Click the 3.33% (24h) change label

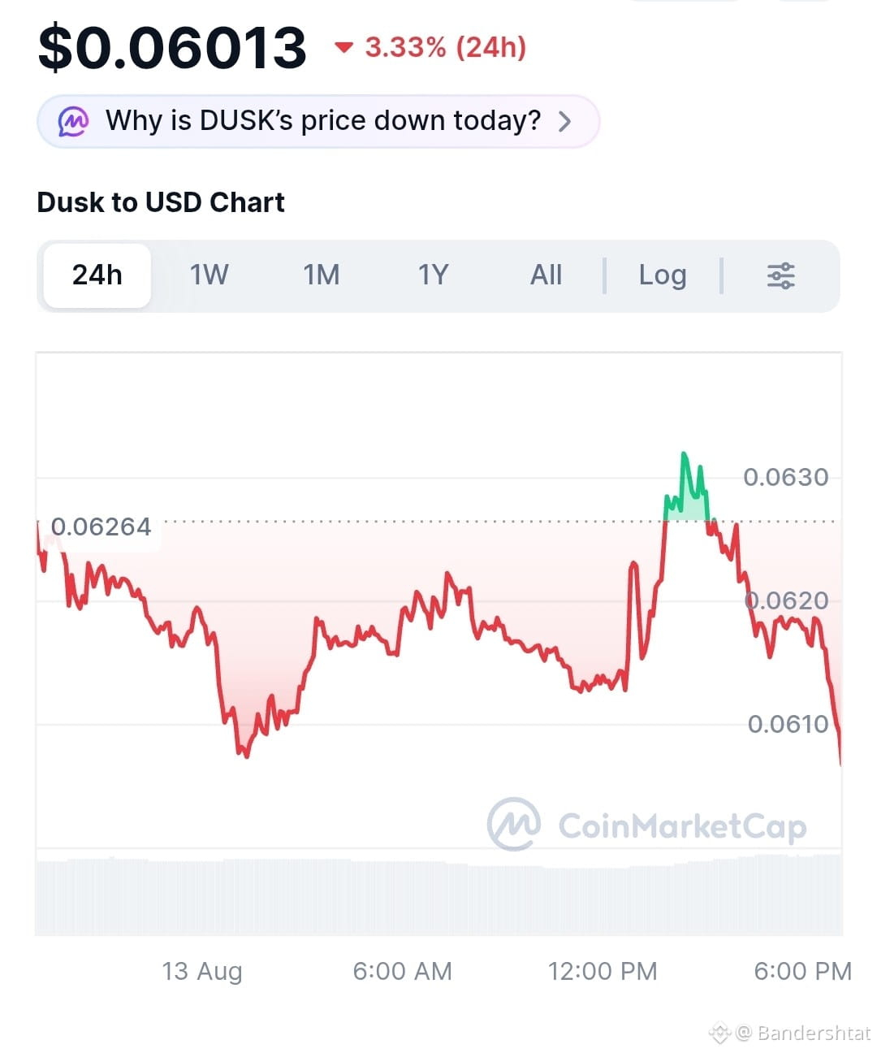[x=446, y=47]
